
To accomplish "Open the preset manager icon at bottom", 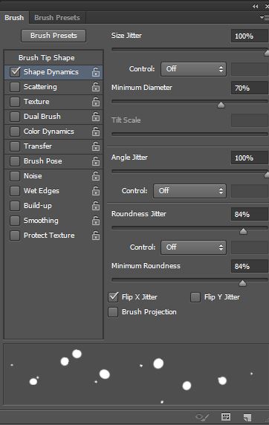I will point(226,417).
